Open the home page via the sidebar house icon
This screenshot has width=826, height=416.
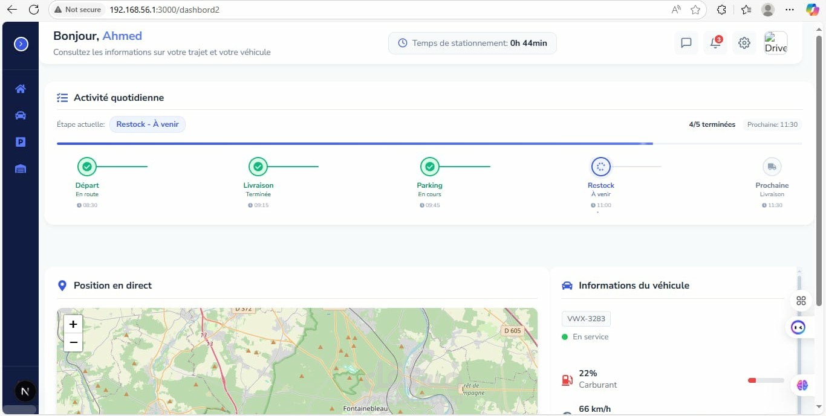click(x=21, y=89)
